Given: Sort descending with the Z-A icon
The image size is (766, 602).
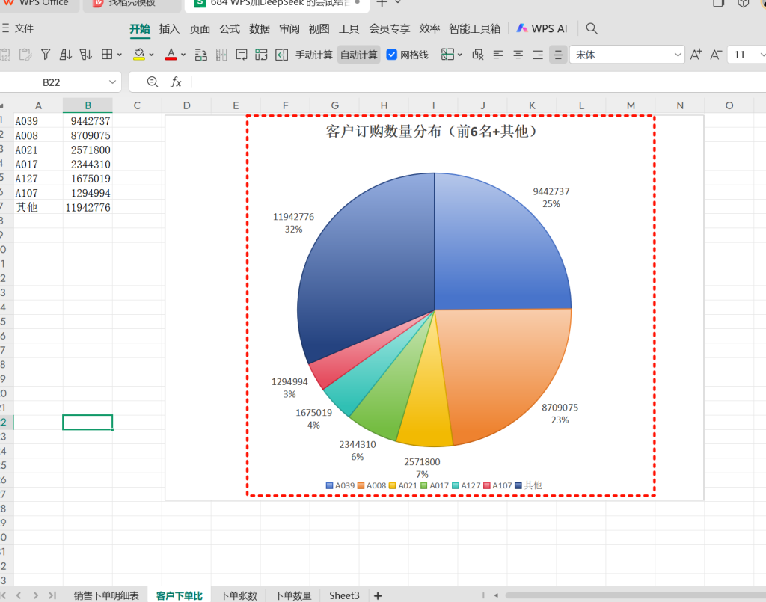Looking at the screenshot, I should coord(86,54).
